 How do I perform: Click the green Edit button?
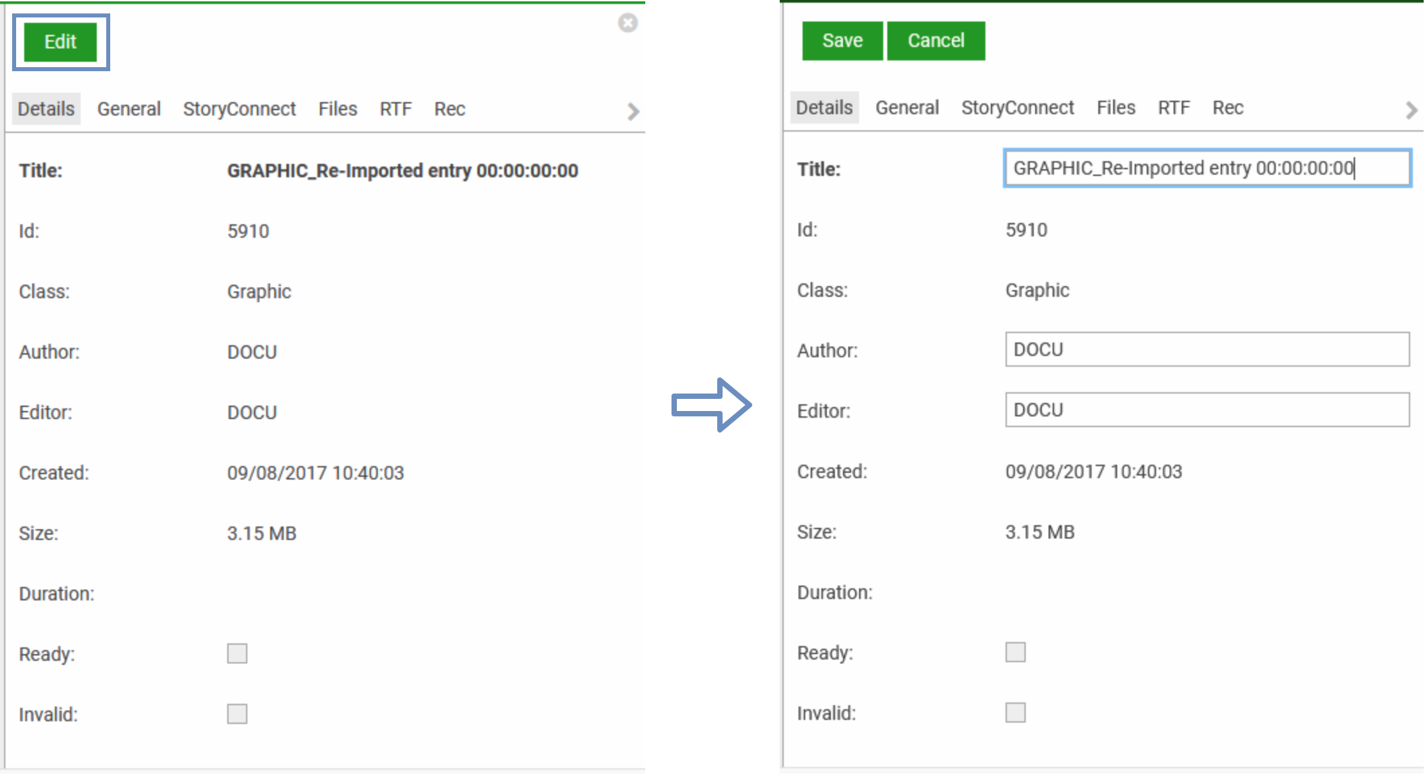pyautogui.click(x=60, y=42)
